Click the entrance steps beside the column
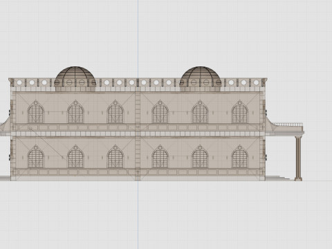The width and height of the screenshot is (332, 249). (x=277, y=178)
